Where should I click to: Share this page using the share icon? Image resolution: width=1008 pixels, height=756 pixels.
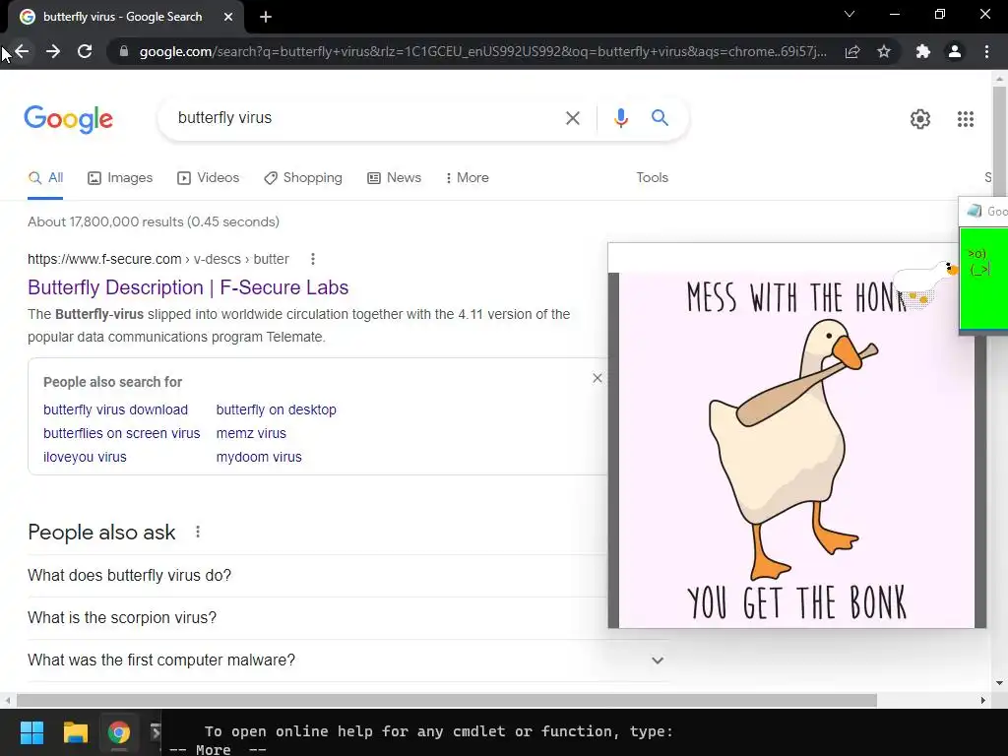point(852,51)
